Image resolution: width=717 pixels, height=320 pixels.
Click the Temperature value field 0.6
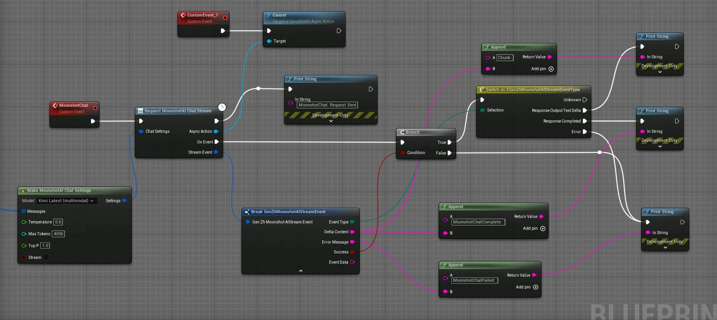click(58, 222)
